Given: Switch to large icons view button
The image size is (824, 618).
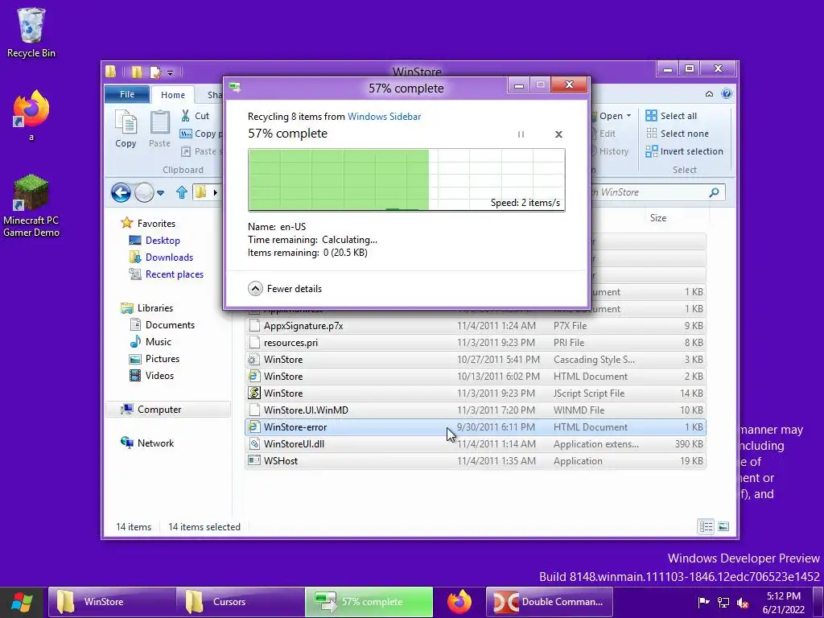Looking at the screenshot, I should tap(723, 526).
